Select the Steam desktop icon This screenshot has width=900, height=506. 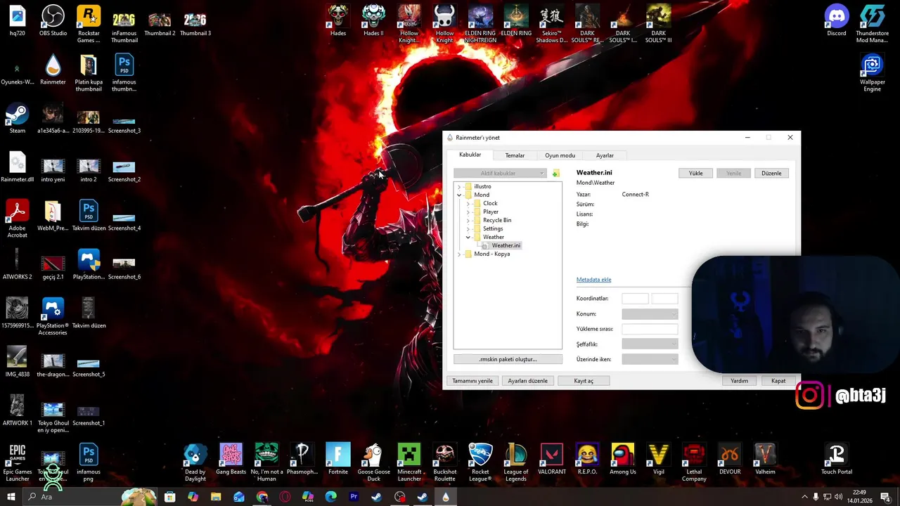pos(17,119)
